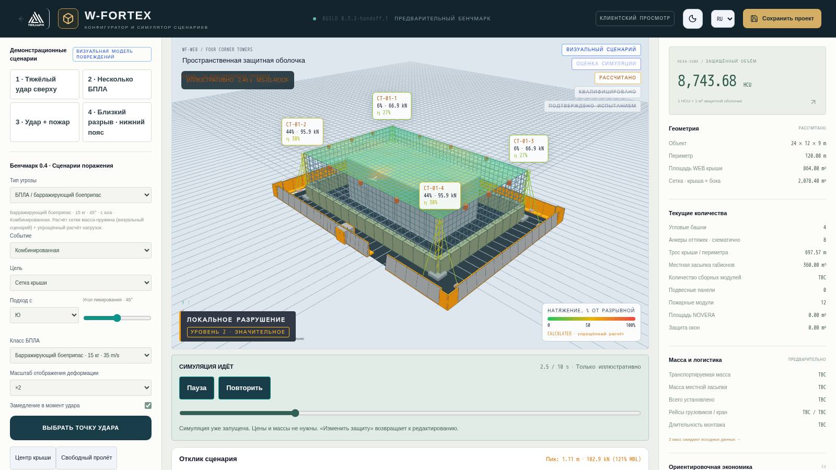
Task: Click Повторить to replay simulation
Action: (244, 388)
